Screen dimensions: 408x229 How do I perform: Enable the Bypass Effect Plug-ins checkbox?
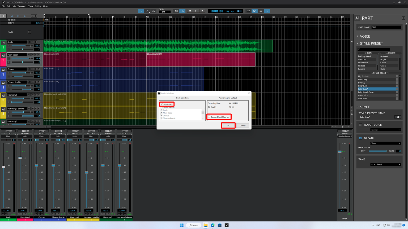[x=210, y=117]
